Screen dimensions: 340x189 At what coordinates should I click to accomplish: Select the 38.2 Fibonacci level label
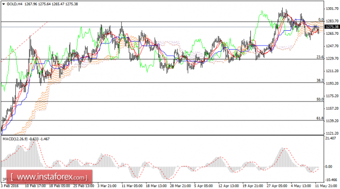coord(320,80)
